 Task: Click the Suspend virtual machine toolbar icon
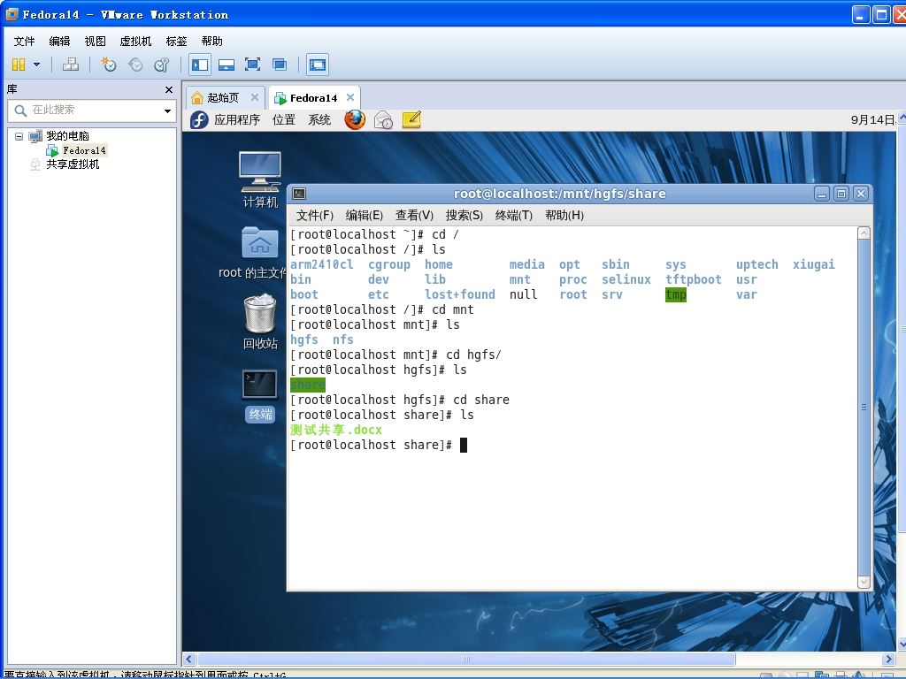coord(19,65)
